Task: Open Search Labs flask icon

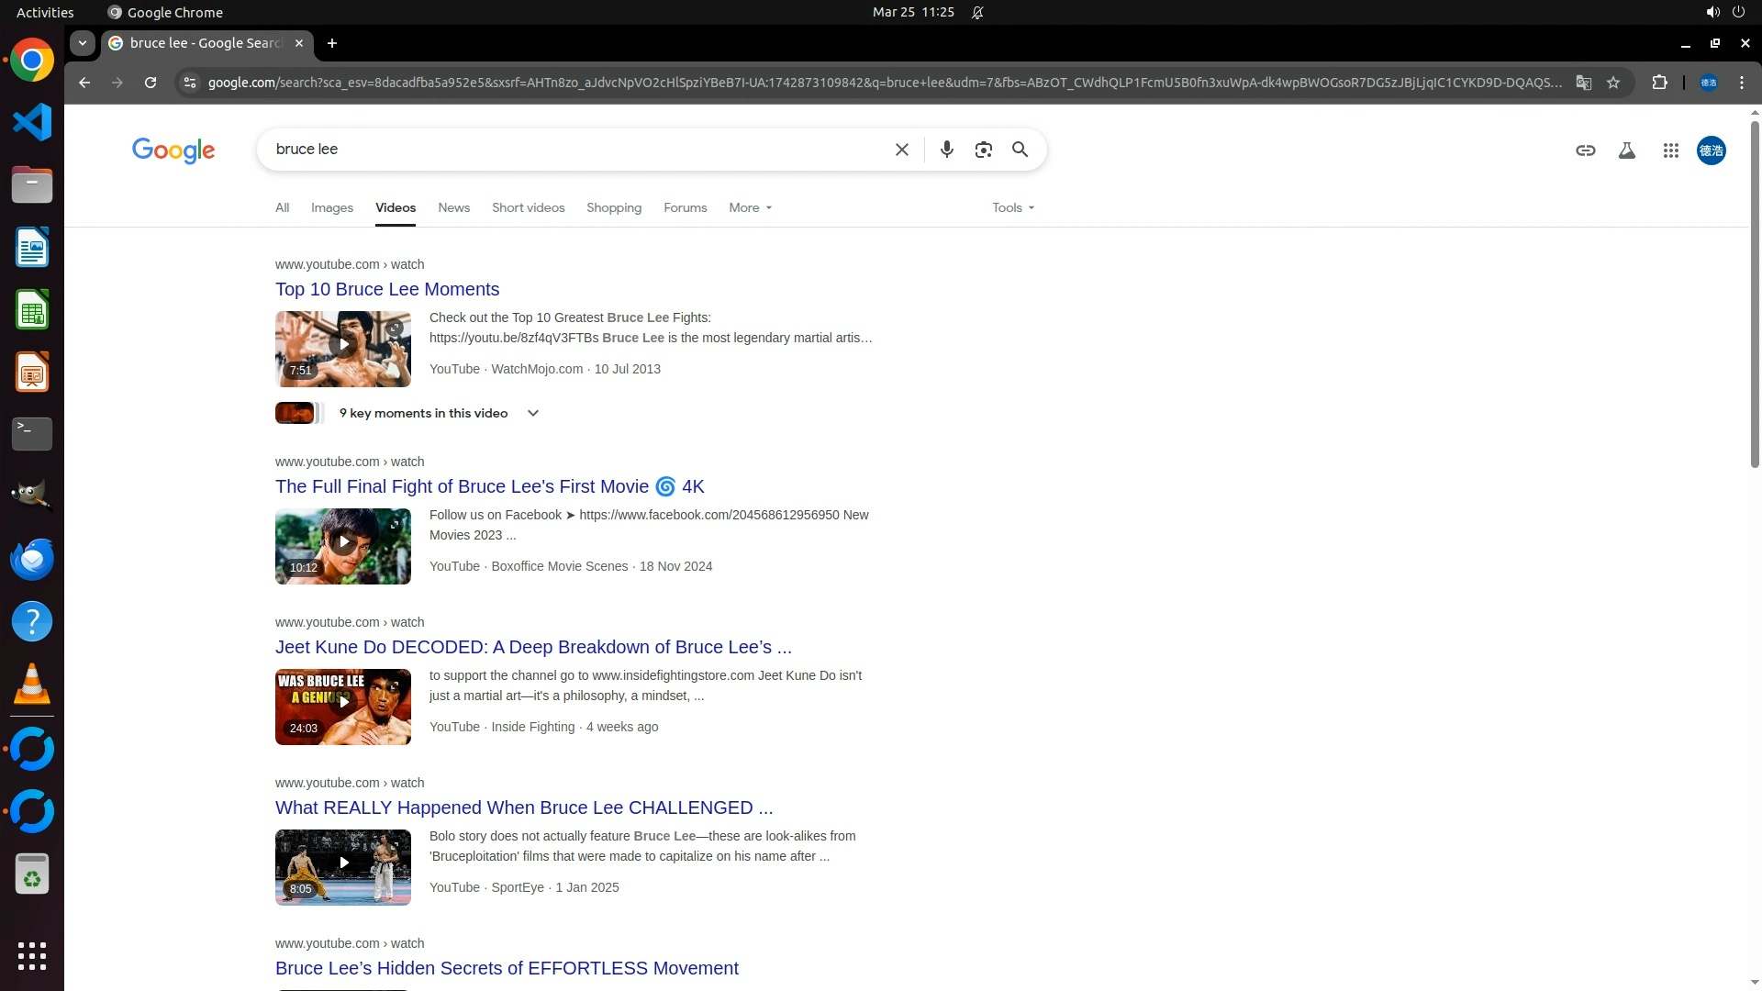Action: pos(1626,150)
